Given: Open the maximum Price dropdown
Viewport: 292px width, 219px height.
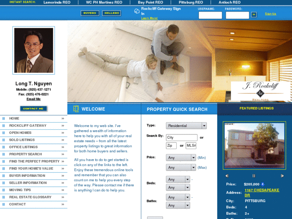Looking at the screenshot, I should point(181,168).
